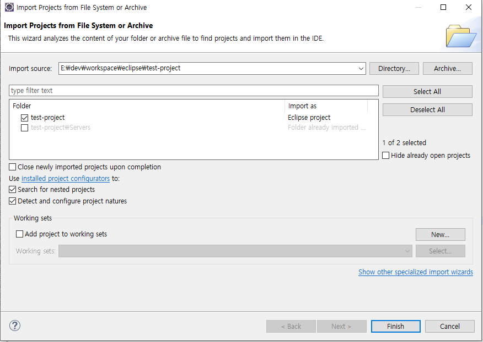483x342 pixels.
Task: Open Show other specialized import wizards link
Action: coord(416,272)
